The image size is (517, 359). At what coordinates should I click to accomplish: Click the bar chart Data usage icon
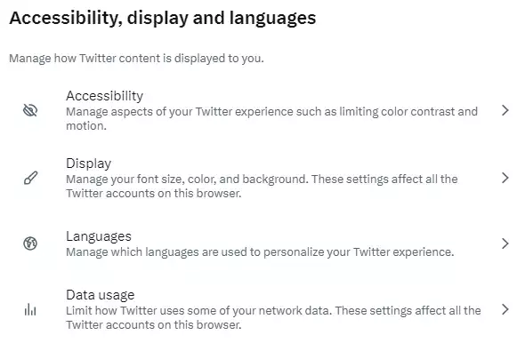pos(30,309)
